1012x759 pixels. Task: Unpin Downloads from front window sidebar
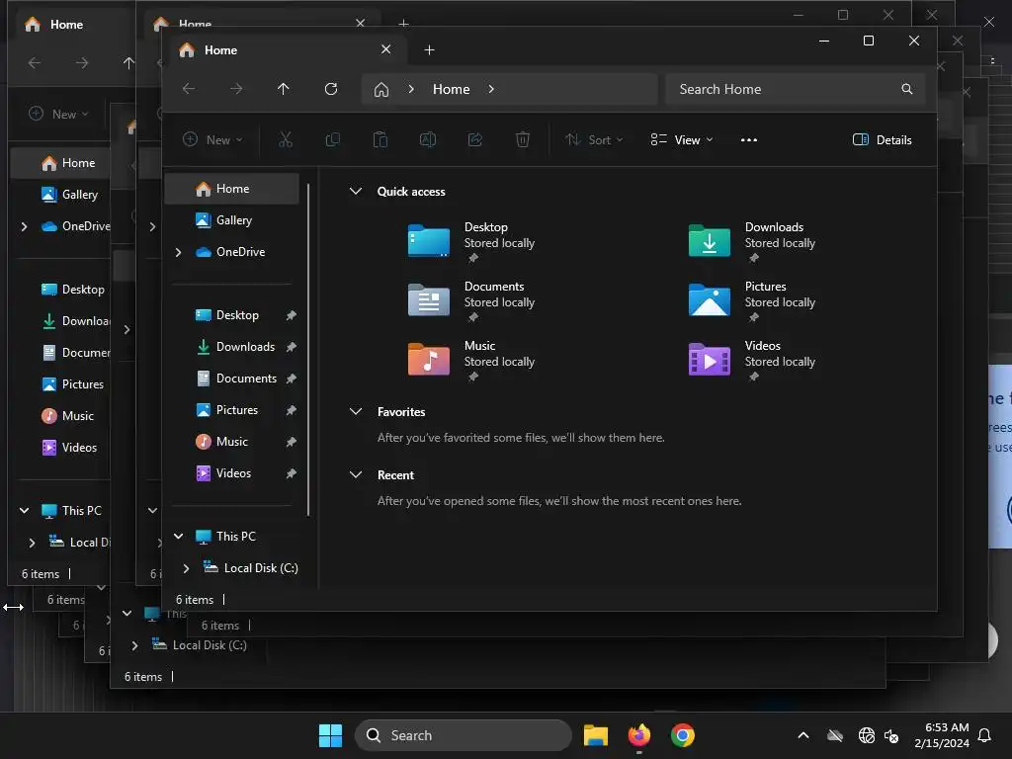coord(292,347)
